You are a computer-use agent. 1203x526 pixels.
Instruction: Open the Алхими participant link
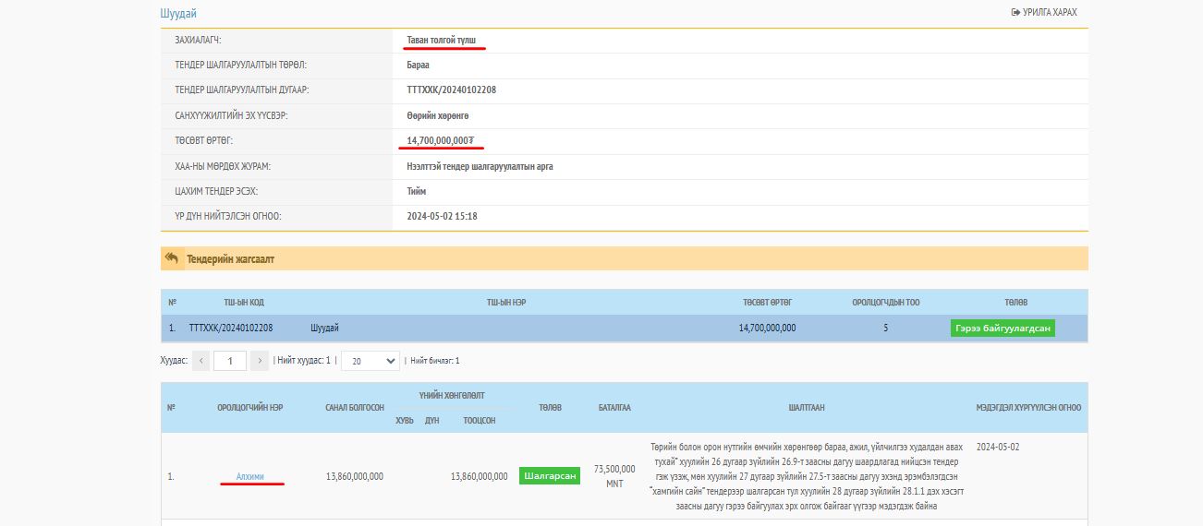[250, 476]
